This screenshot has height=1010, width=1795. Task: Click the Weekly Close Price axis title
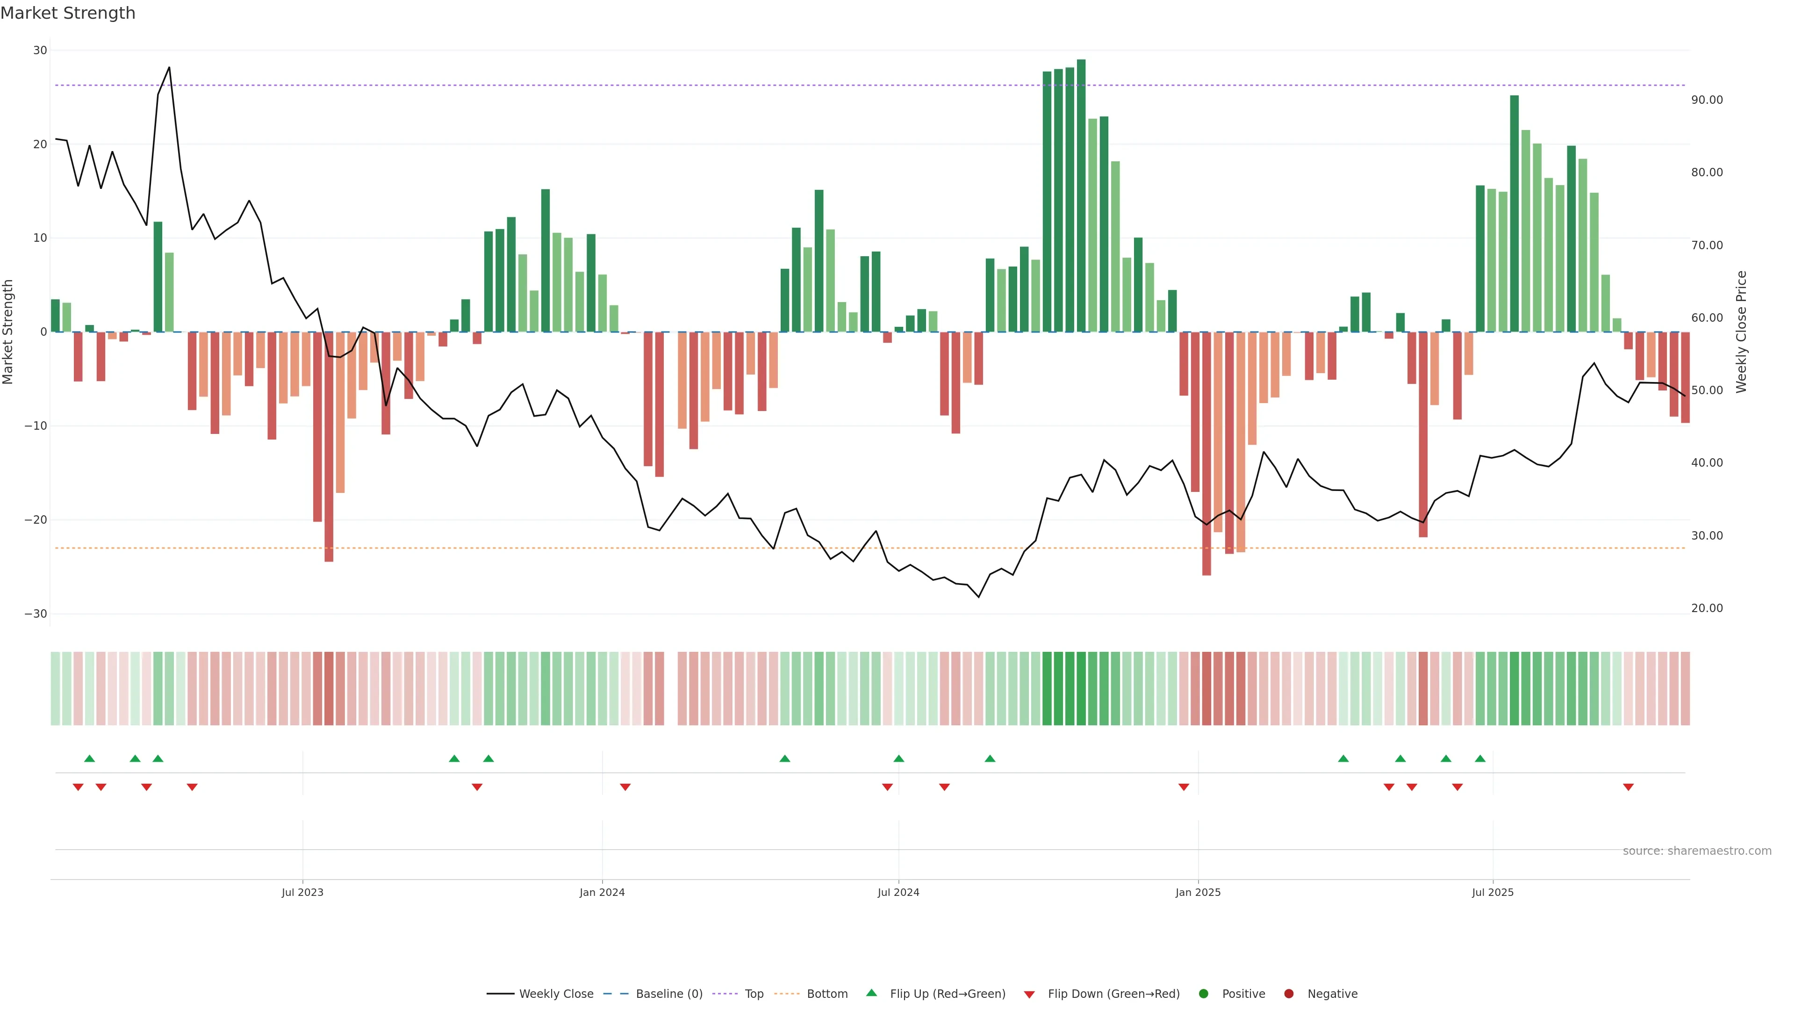click(1741, 332)
